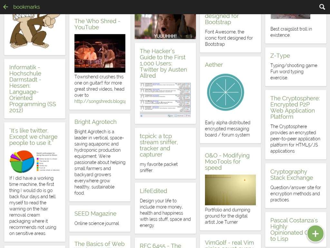Click the yellow MooTools artwork thumbnail
330x248 pixels.
[x=230, y=190]
